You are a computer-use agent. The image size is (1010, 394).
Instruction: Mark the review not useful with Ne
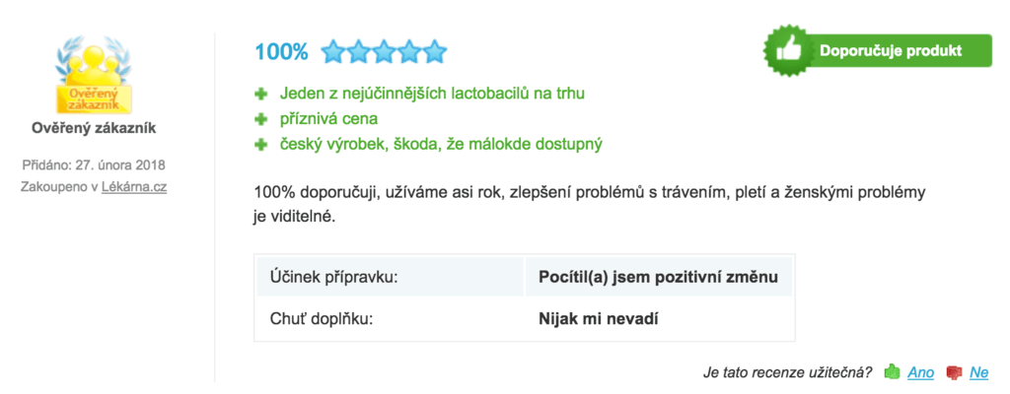coord(979,372)
